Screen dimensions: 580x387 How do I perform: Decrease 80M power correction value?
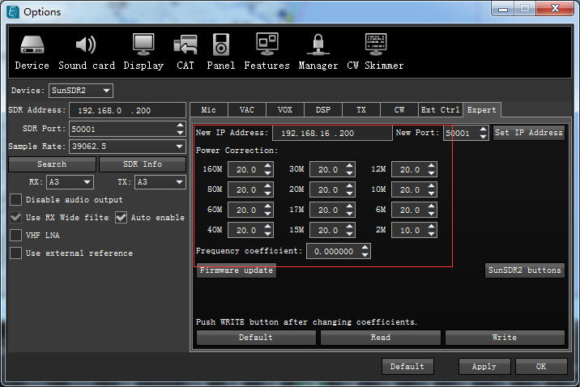point(268,193)
